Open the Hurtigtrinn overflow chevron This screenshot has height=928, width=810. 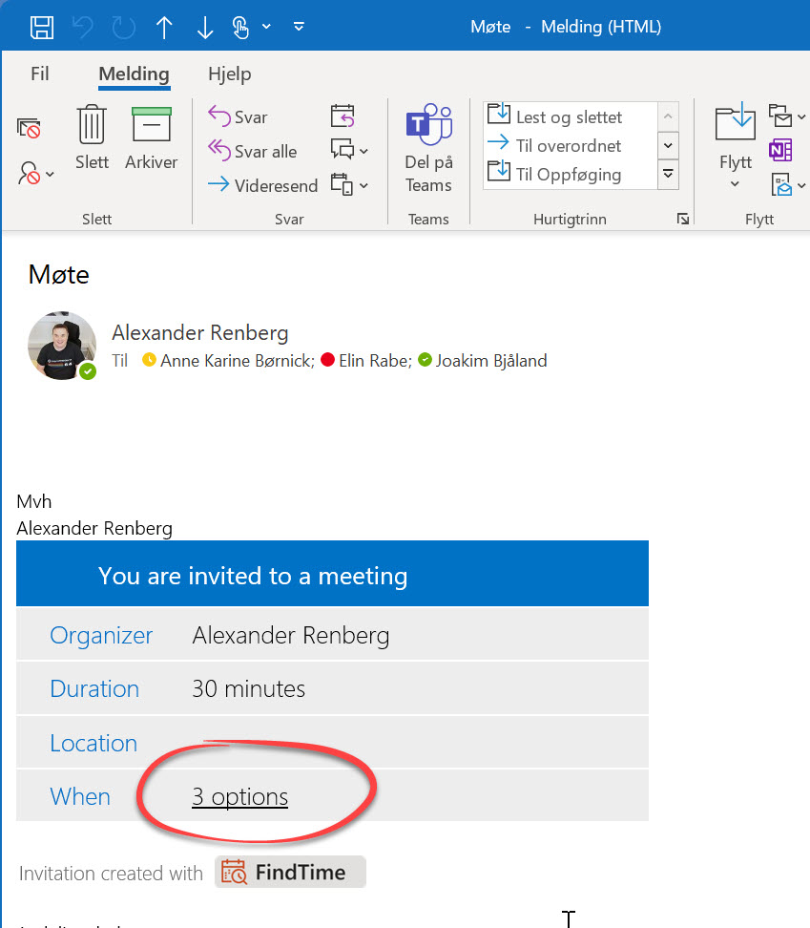pos(667,176)
